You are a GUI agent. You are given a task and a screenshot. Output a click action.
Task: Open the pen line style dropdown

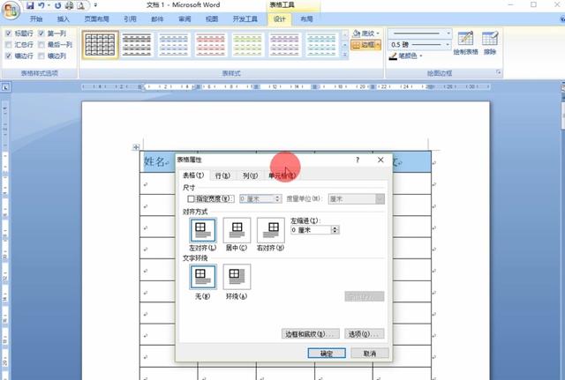point(448,34)
